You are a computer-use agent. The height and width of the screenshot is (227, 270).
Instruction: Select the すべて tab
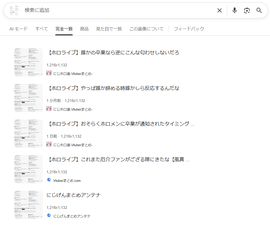point(42,29)
